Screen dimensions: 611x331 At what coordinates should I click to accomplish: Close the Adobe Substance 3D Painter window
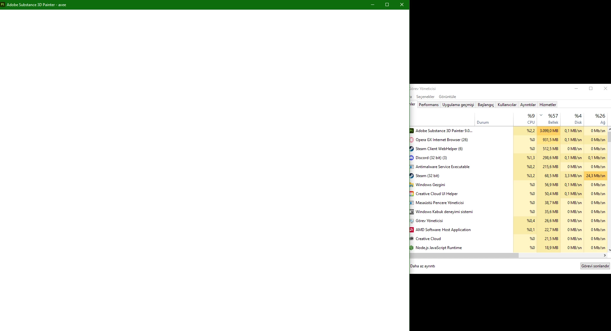coord(402,4)
